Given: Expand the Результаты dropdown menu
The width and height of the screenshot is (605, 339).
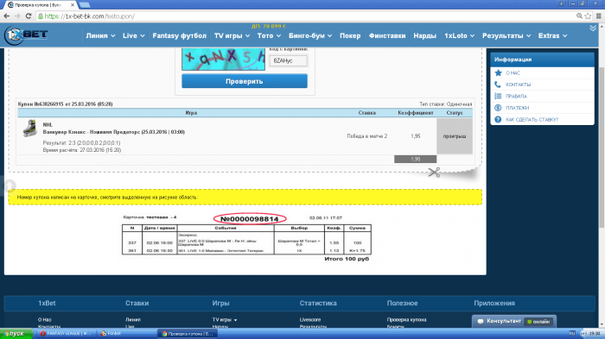Looking at the screenshot, I should pyautogui.click(x=506, y=35).
